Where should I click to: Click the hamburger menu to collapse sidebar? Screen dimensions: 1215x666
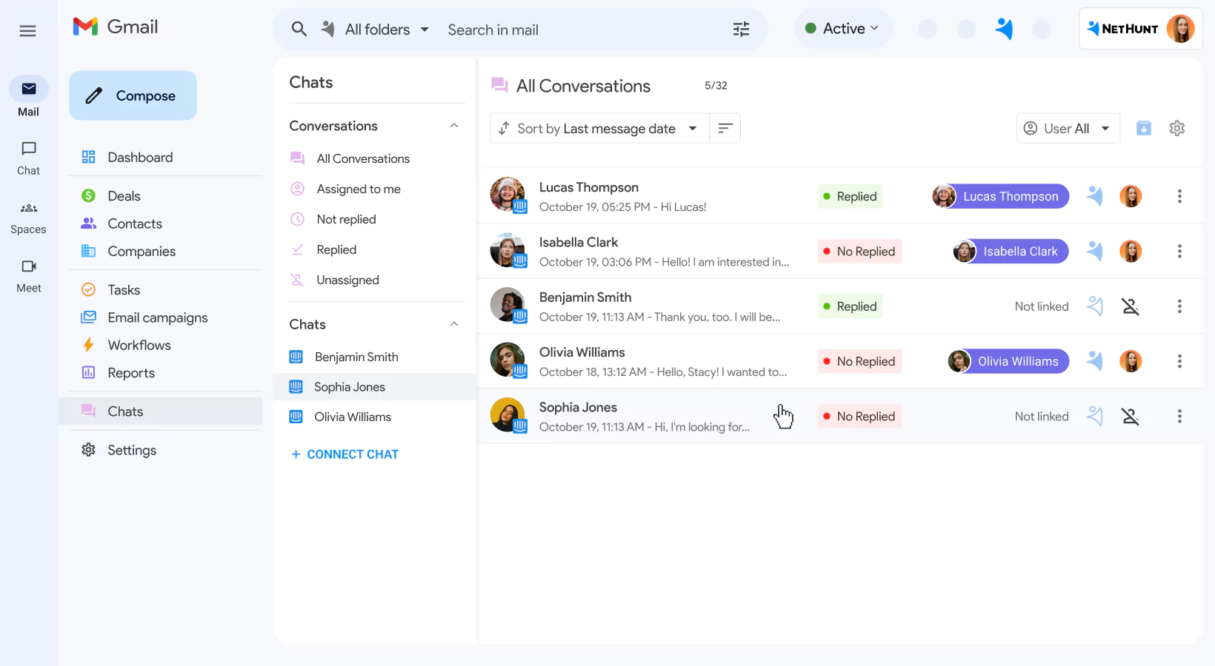click(x=27, y=30)
